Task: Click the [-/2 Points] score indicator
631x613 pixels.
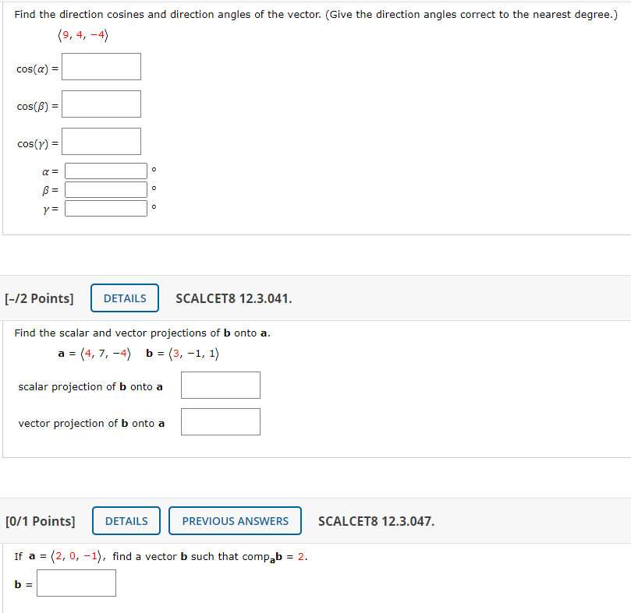Action: coord(40,298)
